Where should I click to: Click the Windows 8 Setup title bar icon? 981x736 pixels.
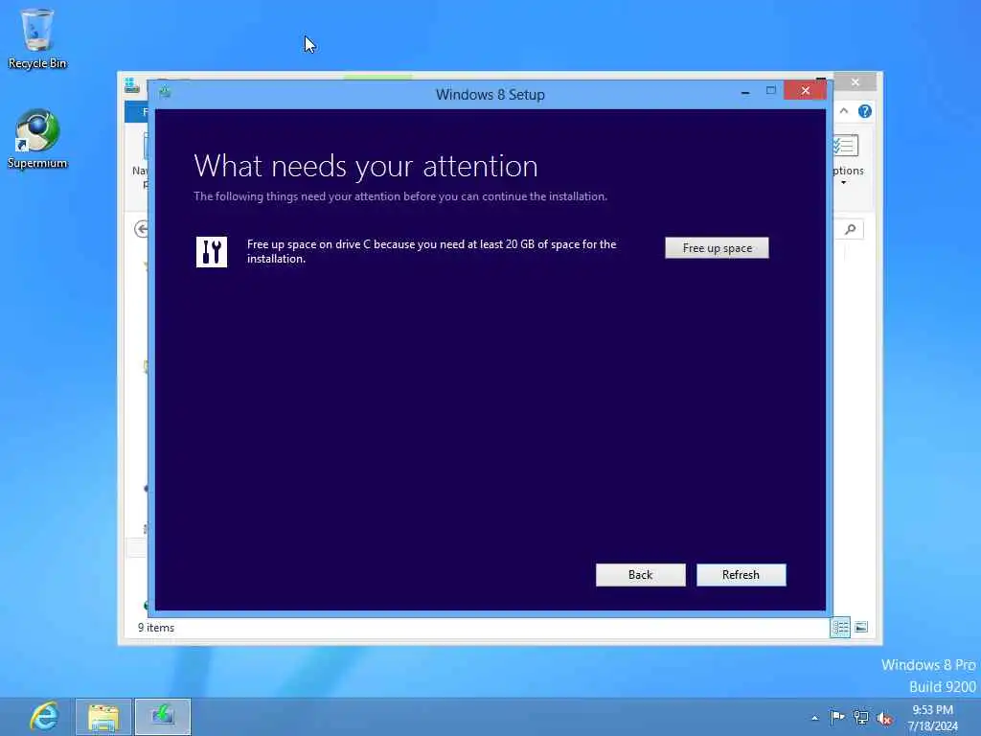point(165,93)
